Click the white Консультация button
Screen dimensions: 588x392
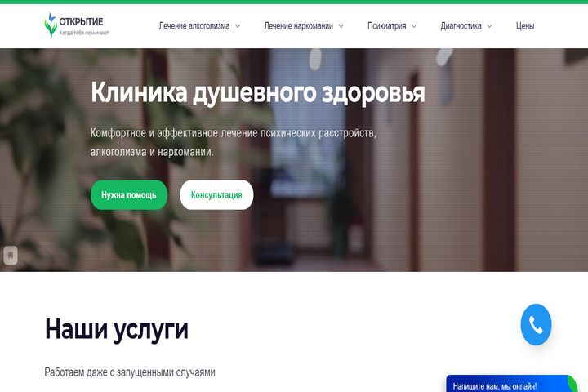216,195
